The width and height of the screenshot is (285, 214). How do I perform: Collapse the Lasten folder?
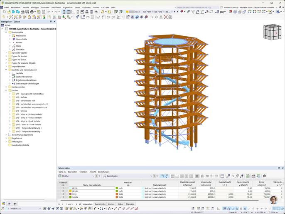6,90
